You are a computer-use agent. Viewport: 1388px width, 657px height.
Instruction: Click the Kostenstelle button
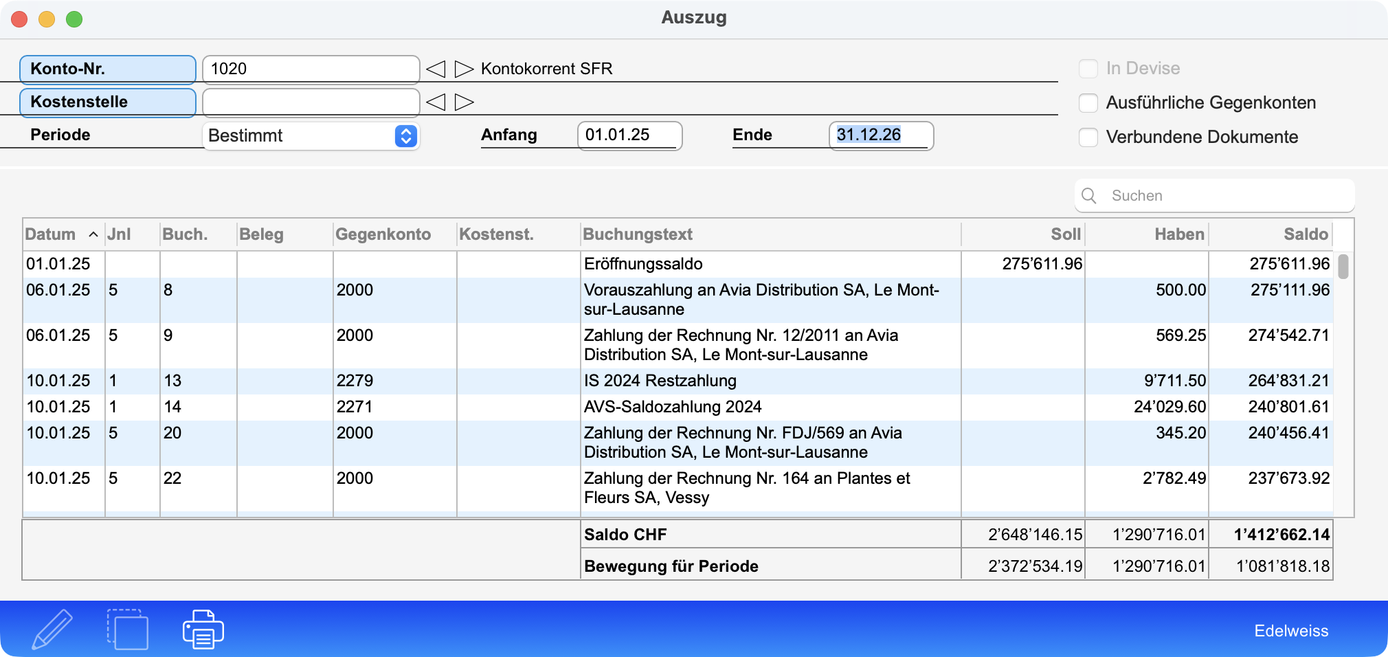coord(108,102)
